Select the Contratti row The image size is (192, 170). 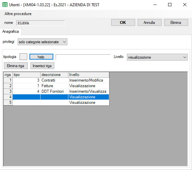[56, 80]
